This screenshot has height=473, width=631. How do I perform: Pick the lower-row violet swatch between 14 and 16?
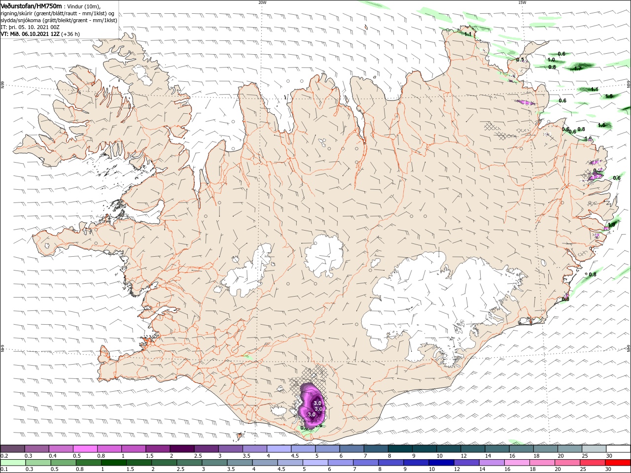491,463
